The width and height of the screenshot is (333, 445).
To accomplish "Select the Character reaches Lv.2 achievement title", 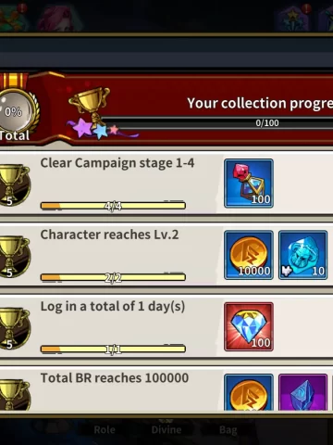I will point(109,235).
